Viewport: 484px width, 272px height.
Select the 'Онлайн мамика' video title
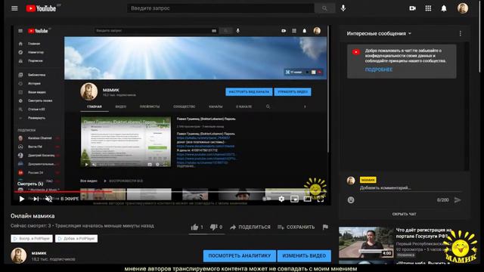click(33, 216)
